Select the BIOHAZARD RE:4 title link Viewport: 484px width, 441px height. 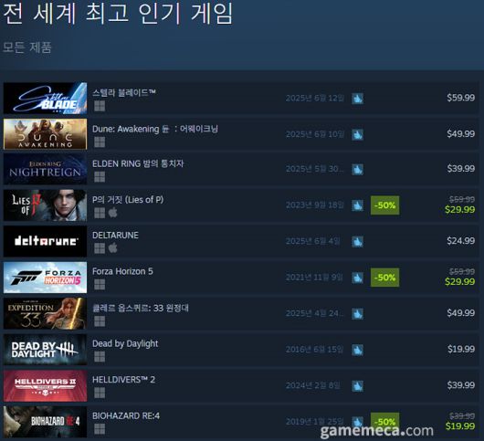tap(126, 415)
